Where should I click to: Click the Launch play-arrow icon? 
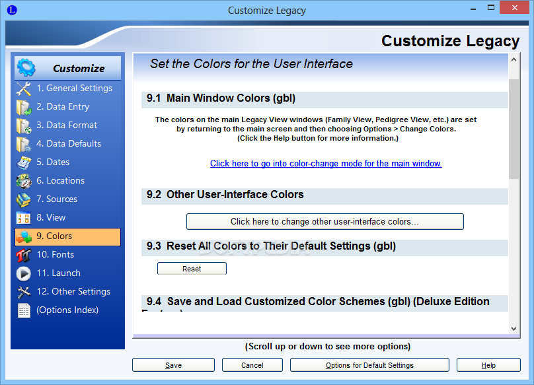click(x=24, y=273)
